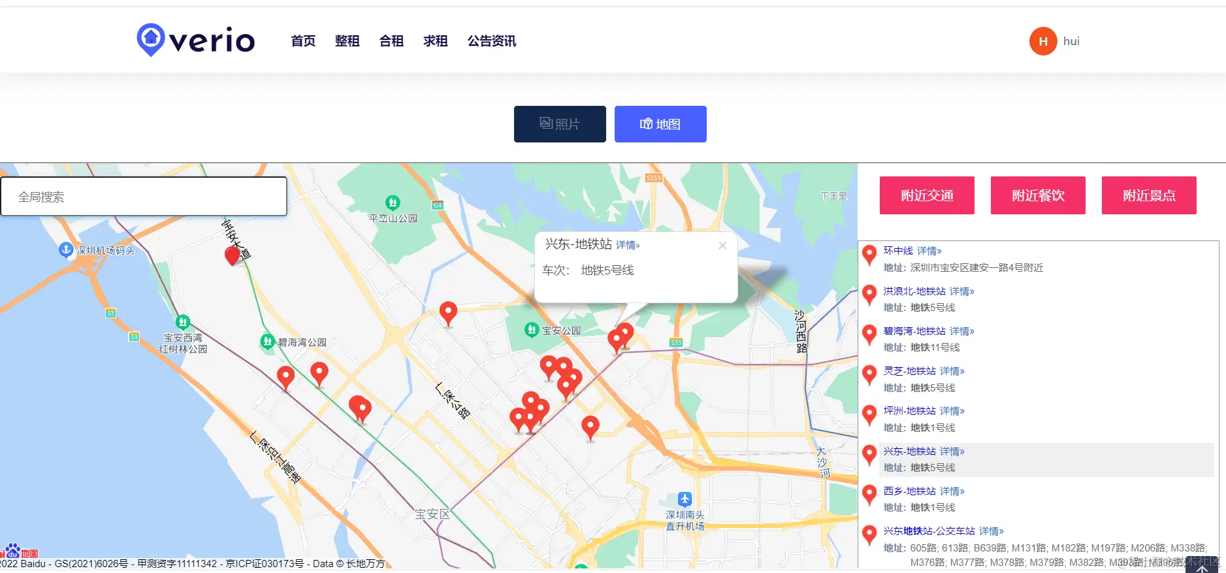Click 宝安区 district label on map
Image resolution: width=1226 pixels, height=573 pixels.
pyautogui.click(x=432, y=514)
